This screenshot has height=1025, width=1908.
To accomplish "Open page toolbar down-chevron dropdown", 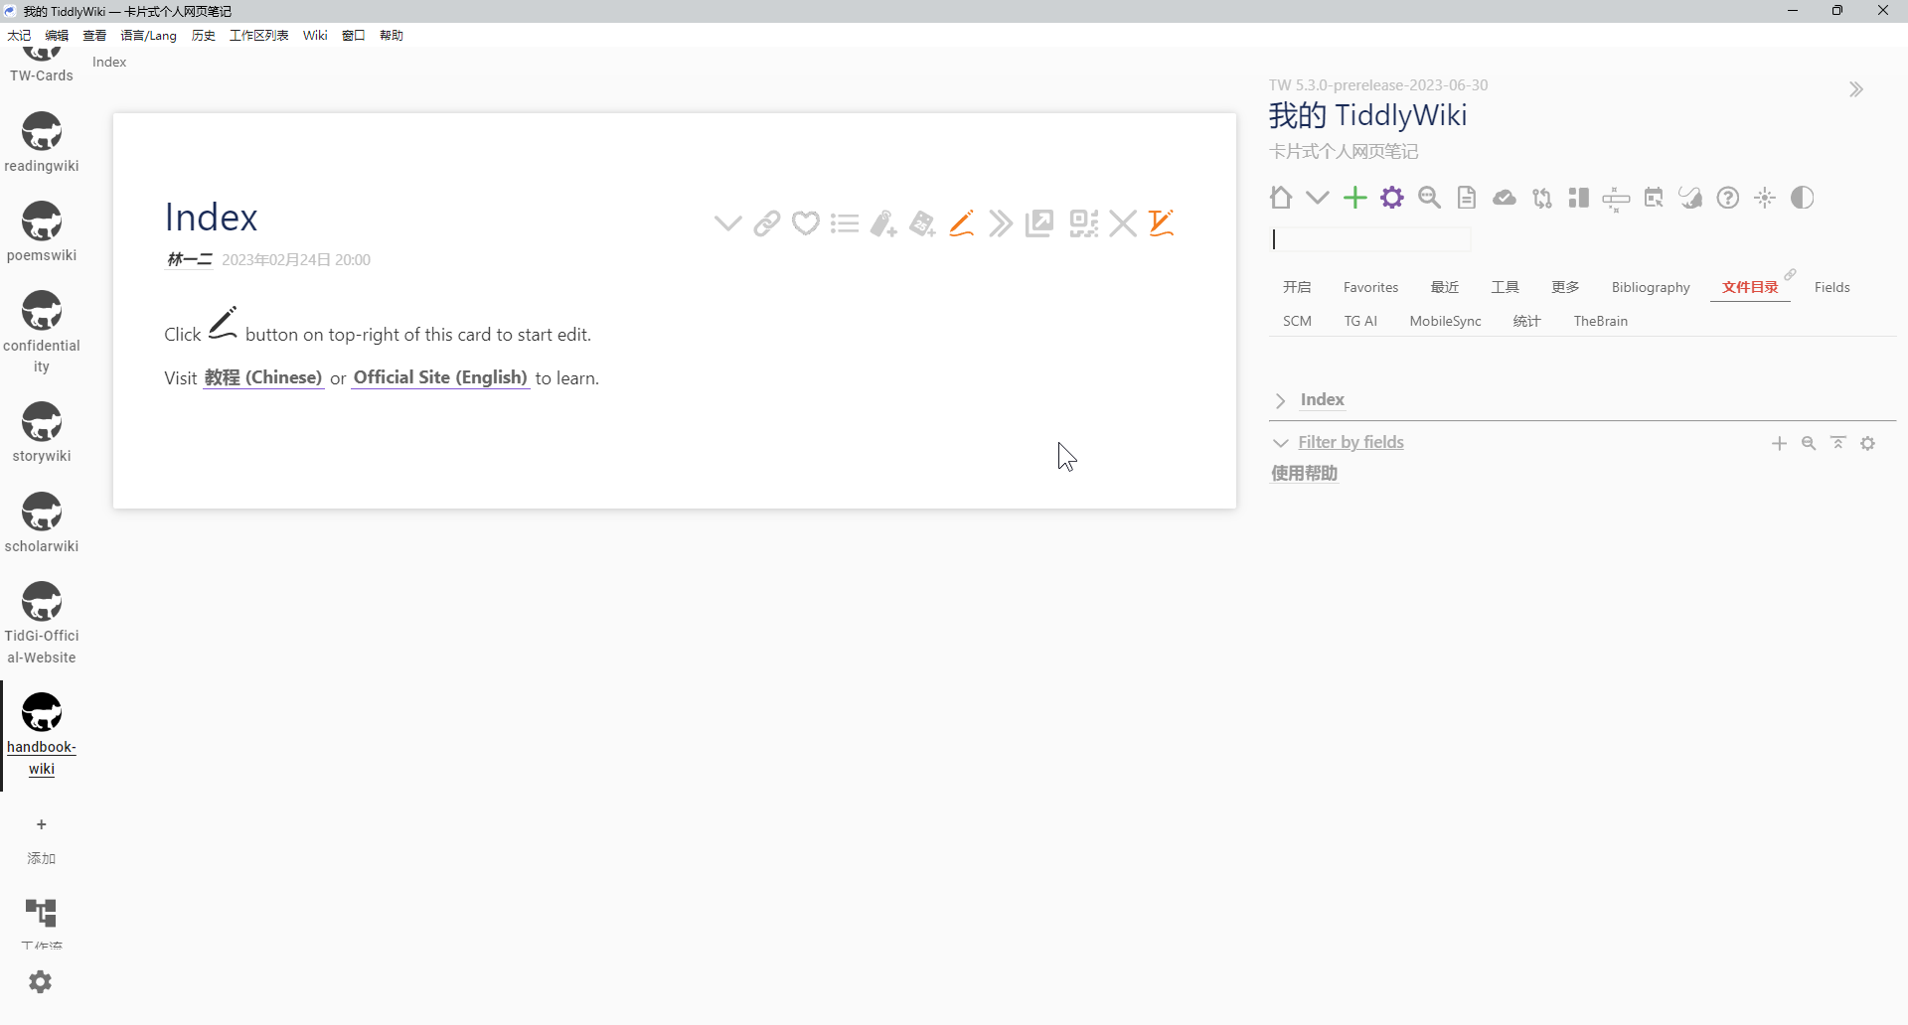I will pyautogui.click(x=1318, y=198).
